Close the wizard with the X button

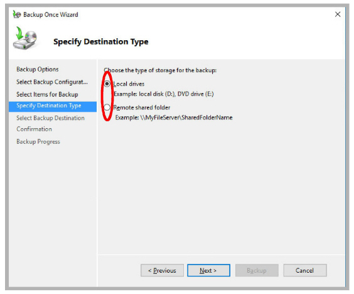[338, 14]
